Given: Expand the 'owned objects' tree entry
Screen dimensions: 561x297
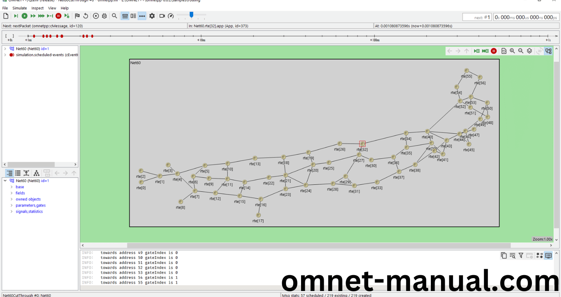Looking at the screenshot, I should 12,199.
